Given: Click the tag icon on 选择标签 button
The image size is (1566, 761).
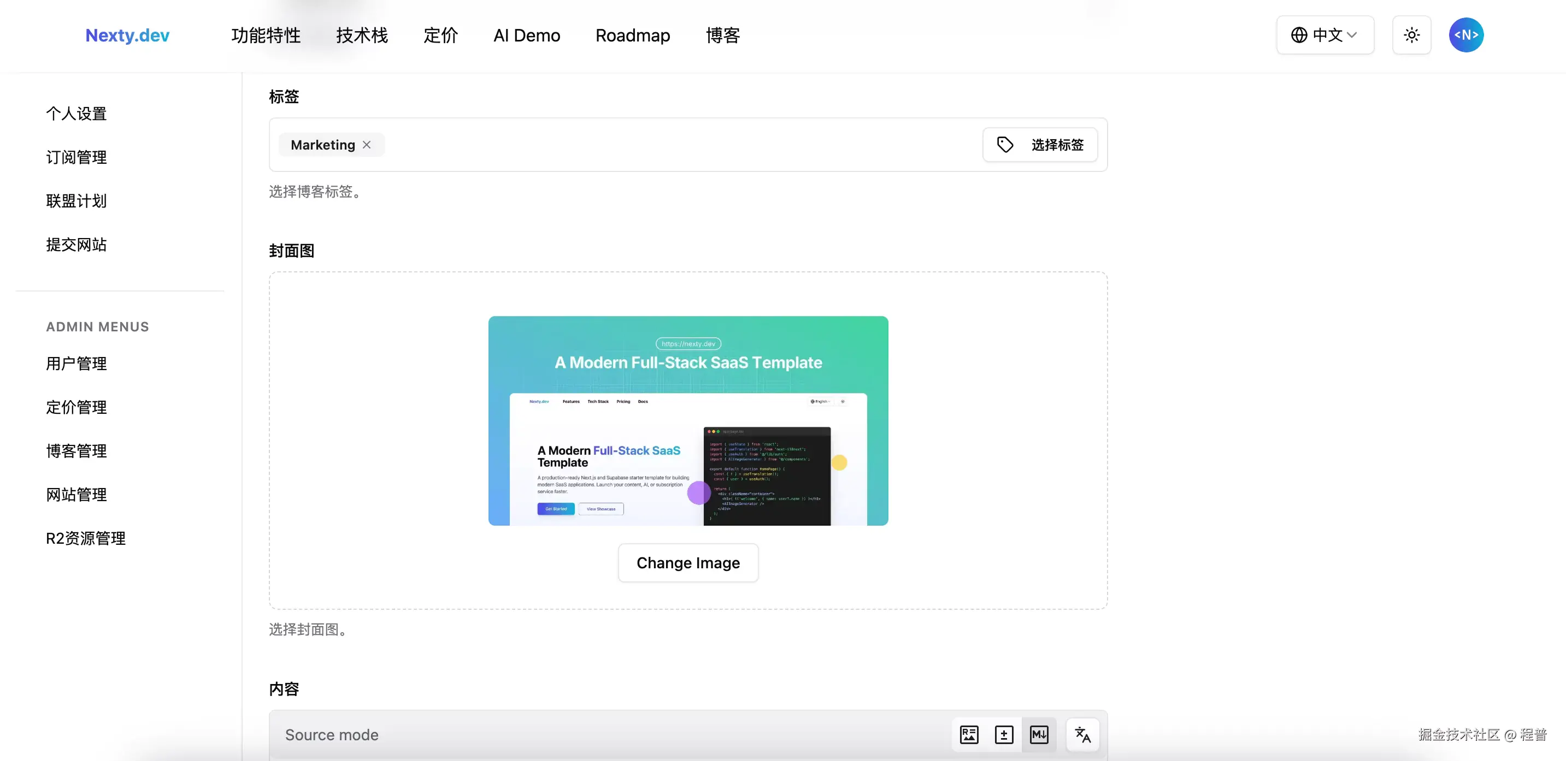Looking at the screenshot, I should 1005,145.
